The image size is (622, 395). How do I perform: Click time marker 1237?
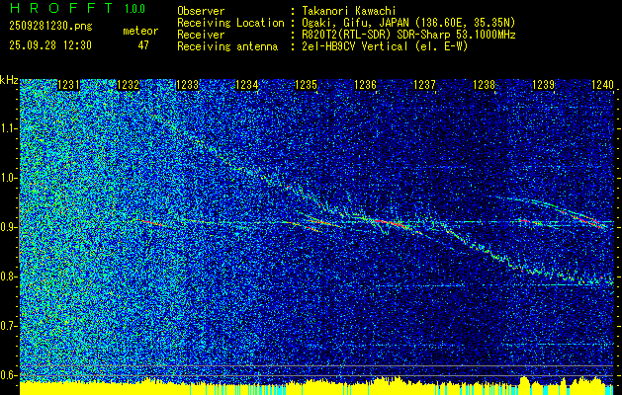tap(425, 84)
